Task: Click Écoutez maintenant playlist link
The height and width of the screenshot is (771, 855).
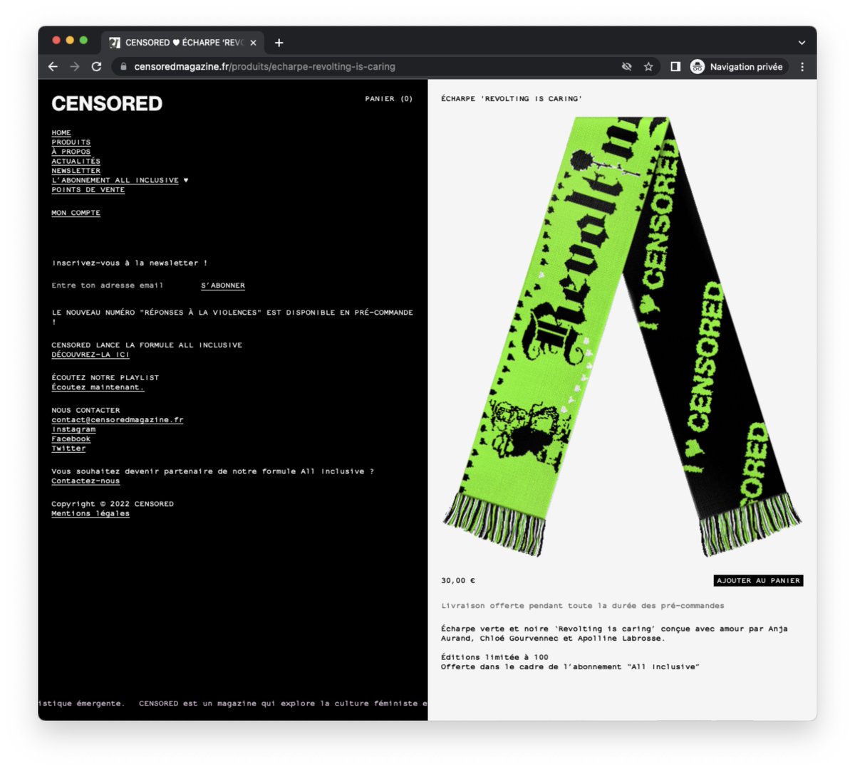Action: [x=98, y=387]
